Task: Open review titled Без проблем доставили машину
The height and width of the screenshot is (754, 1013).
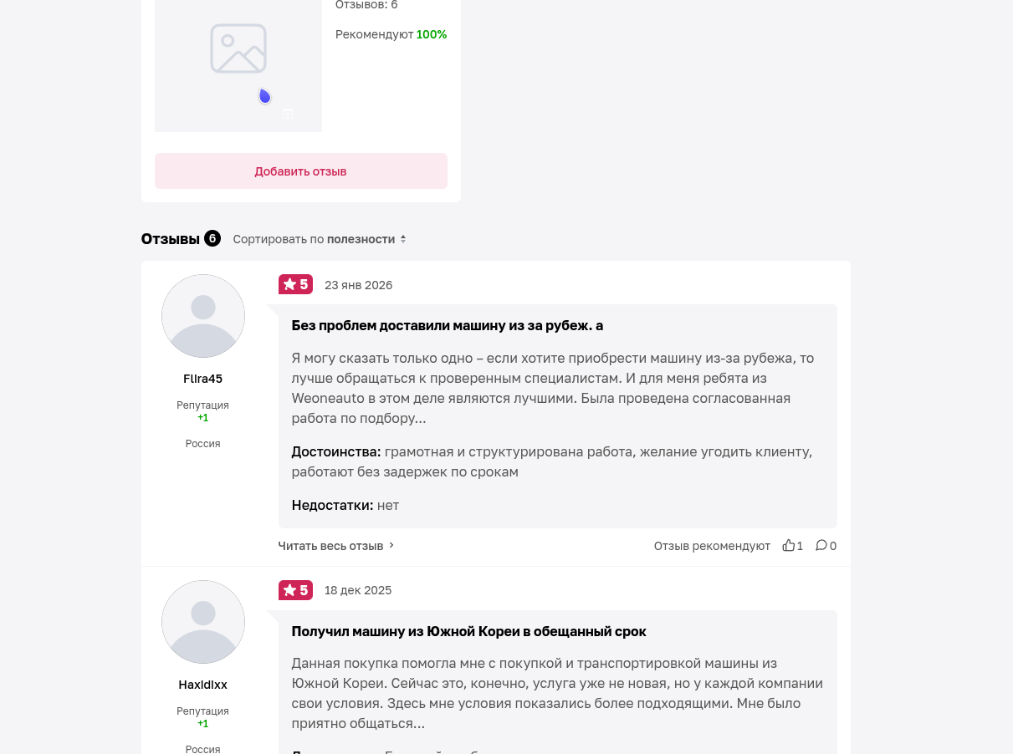Action: pyautogui.click(x=448, y=325)
